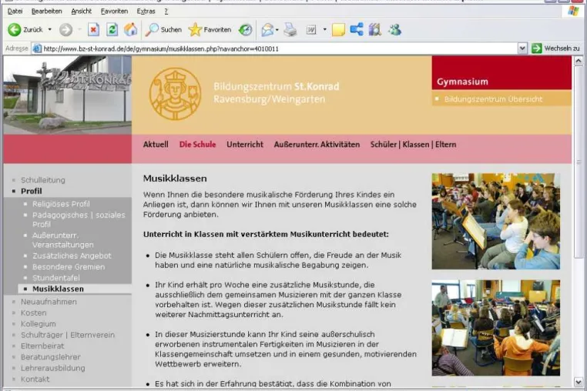Click the St. Konrad bishop seal logo
587x391 pixels.
pyautogui.click(x=175, y=94)
